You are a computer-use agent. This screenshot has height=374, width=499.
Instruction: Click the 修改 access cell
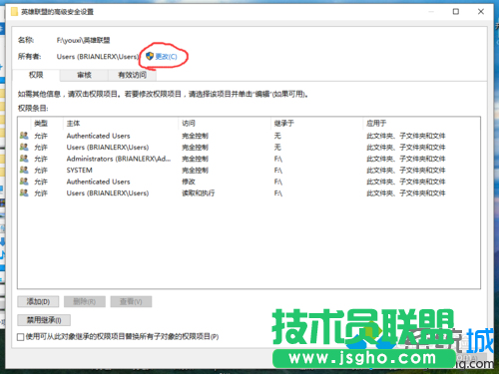click(189, 182)
